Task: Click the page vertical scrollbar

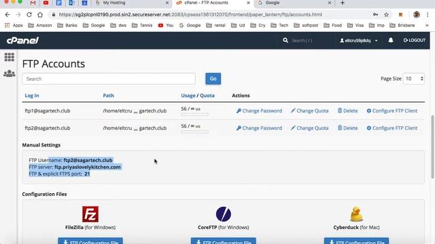Action: click(432, 146)
